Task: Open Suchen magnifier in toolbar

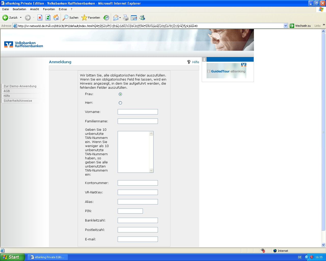Action: point(66,18)
